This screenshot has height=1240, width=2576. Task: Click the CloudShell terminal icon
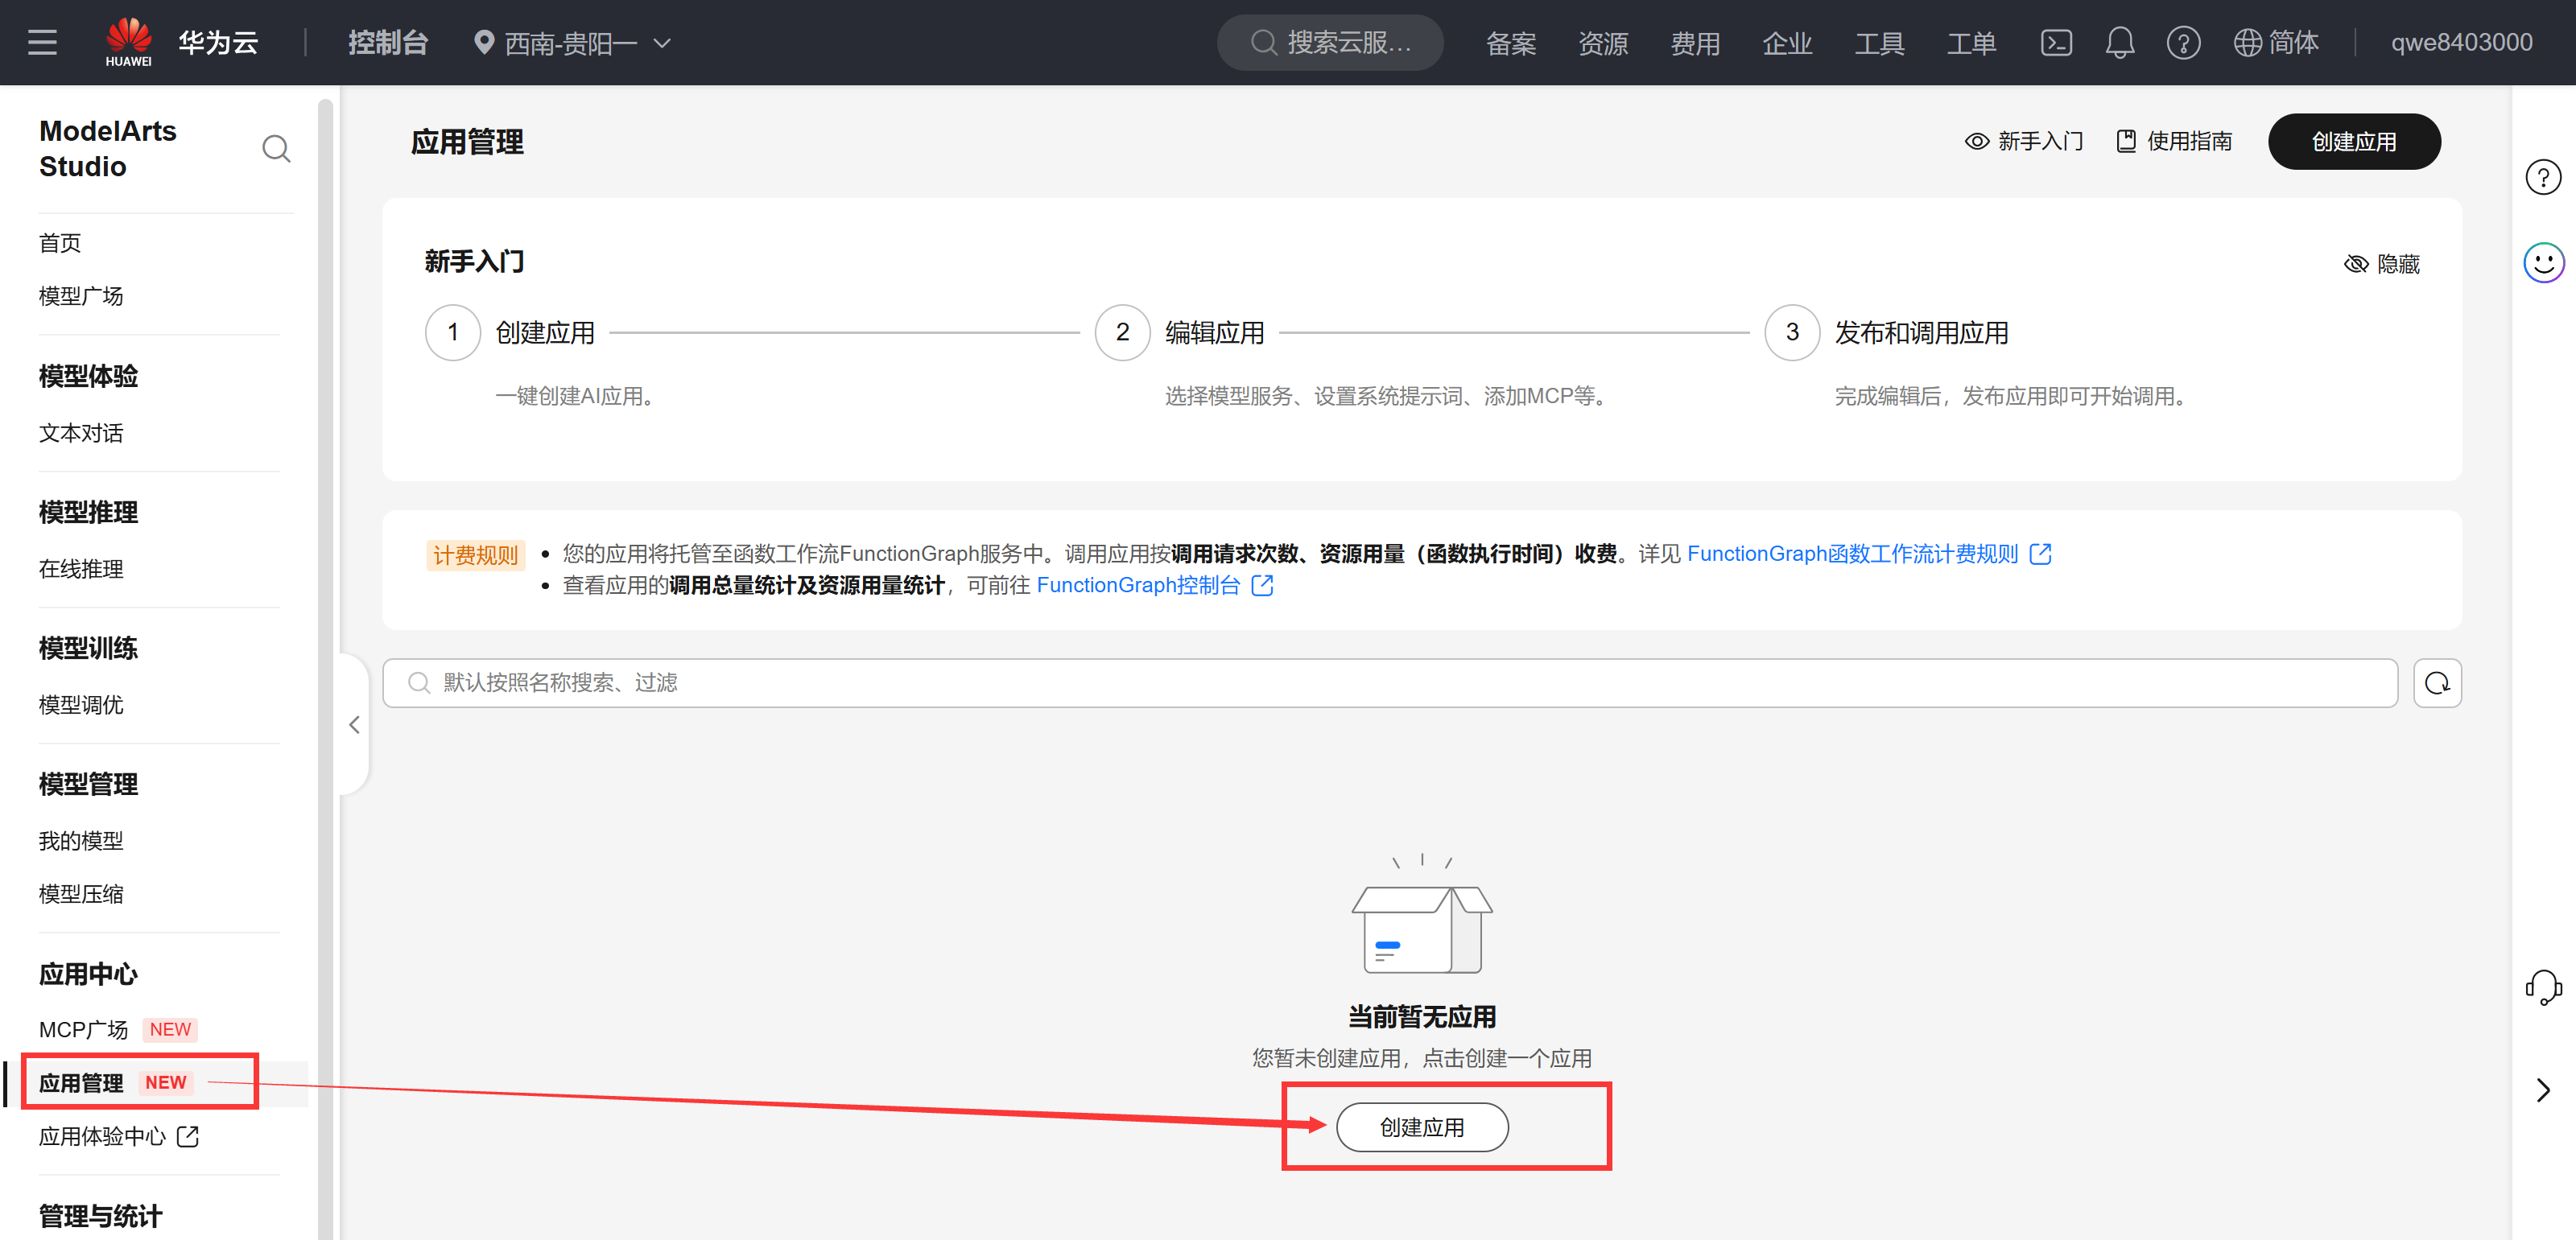(2055, 42)
